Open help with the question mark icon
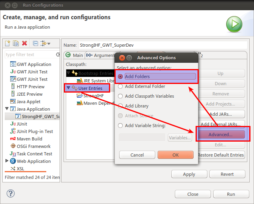The image size is (254, 204). pyautogui.click(x=11, y=193)
